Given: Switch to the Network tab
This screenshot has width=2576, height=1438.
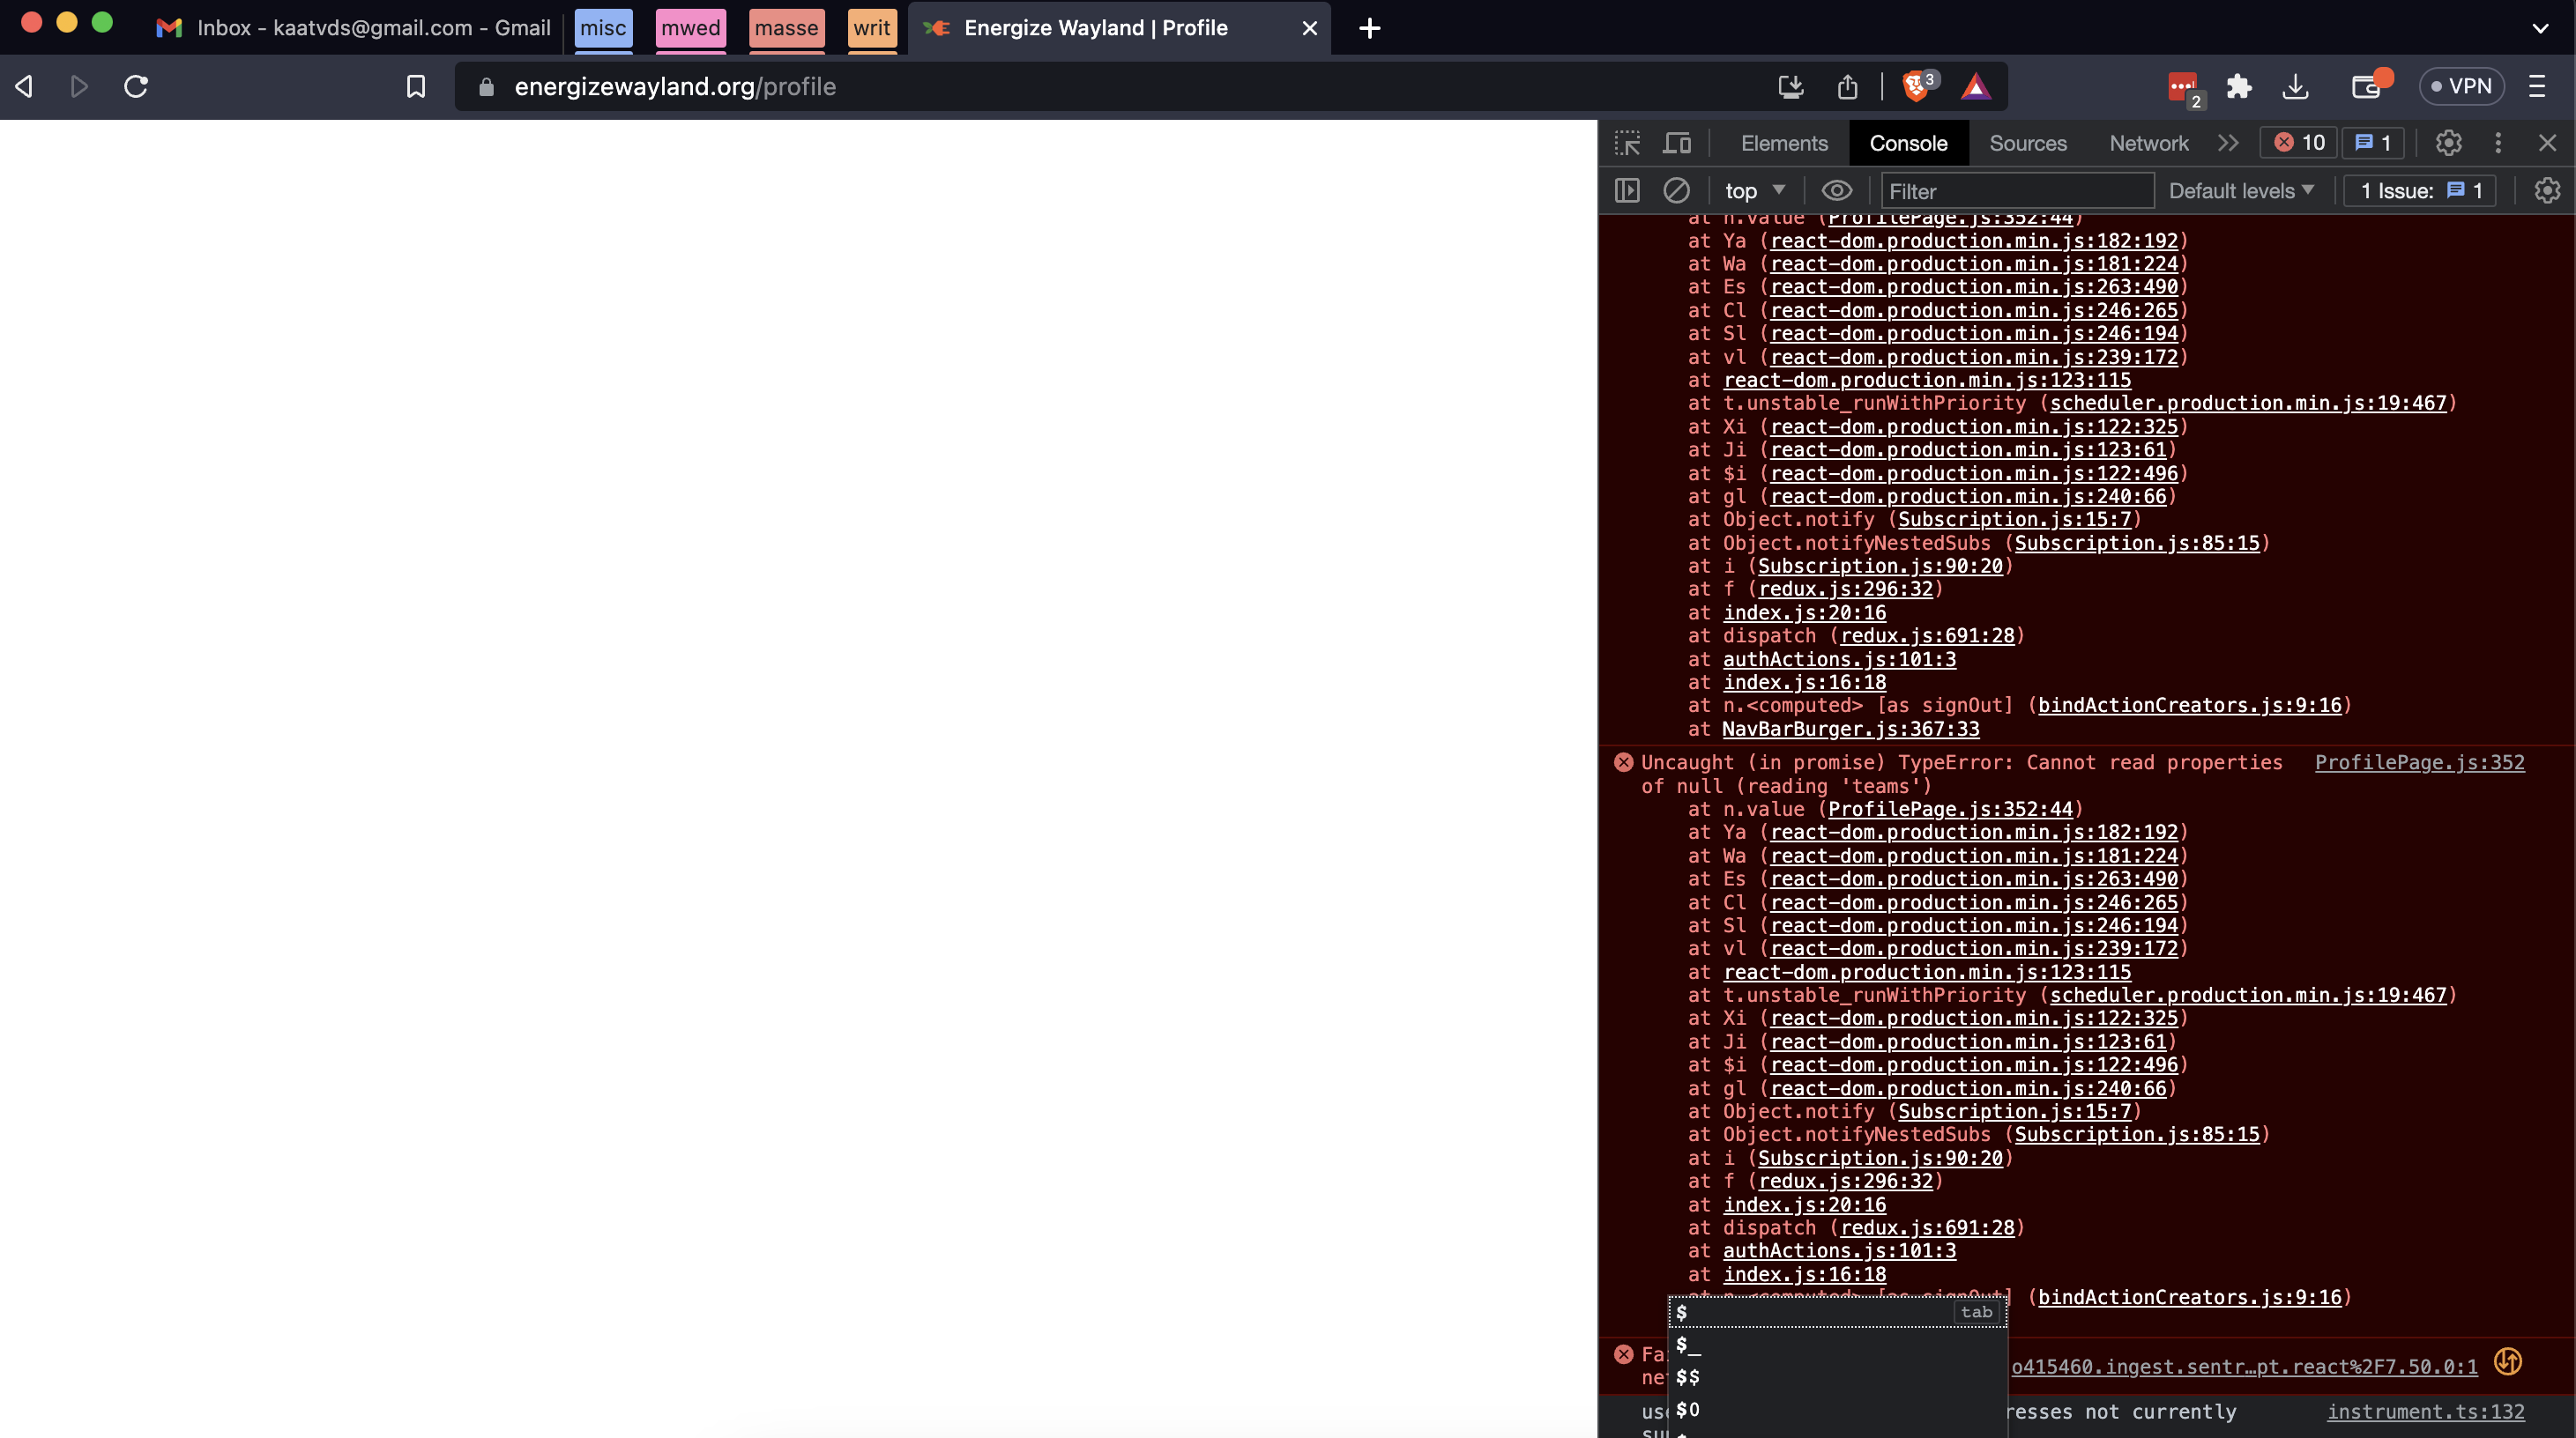Looking at the screenshot, I should pyautogui.click(x=2148, y=143).
